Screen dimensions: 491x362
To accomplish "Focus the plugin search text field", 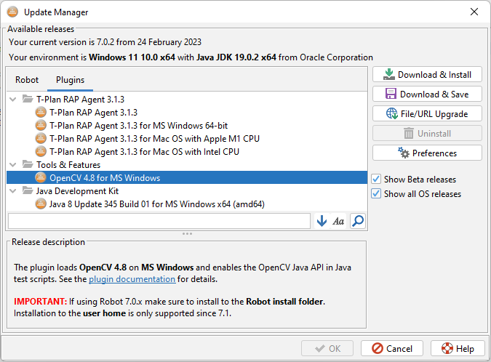I will [x=159, y=221].
